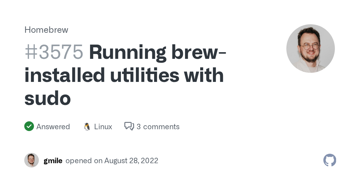This screenshot has height=182, width=364.
Task: Open the "3 comments" text
Action: point(158,126)
